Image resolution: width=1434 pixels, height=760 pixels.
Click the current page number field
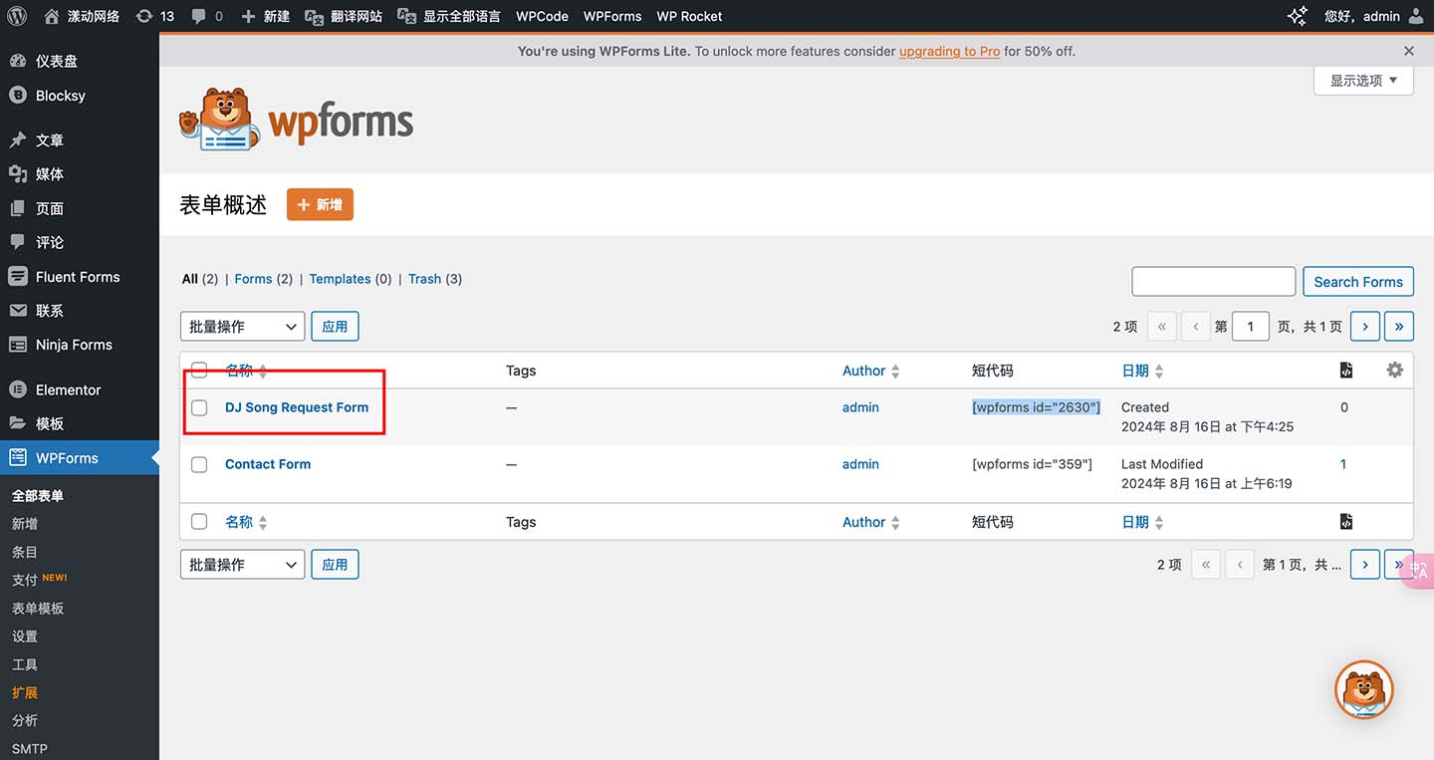[1251, 326]
